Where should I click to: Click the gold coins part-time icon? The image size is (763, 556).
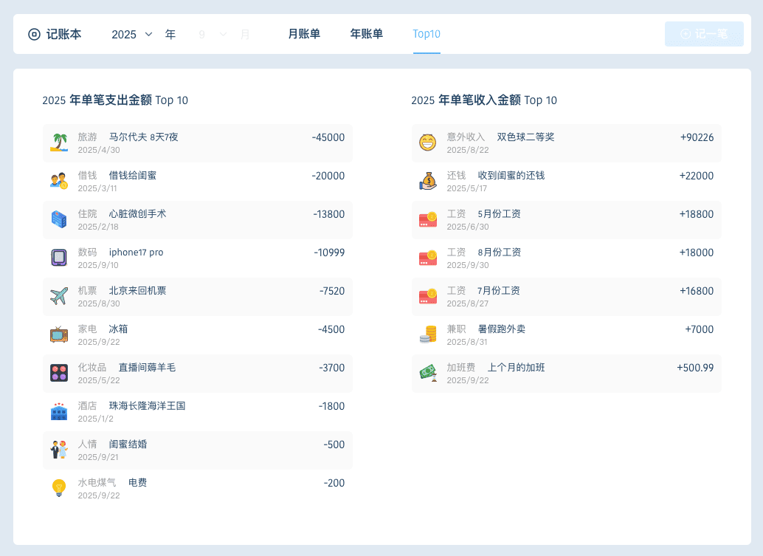tap(428, 334)
